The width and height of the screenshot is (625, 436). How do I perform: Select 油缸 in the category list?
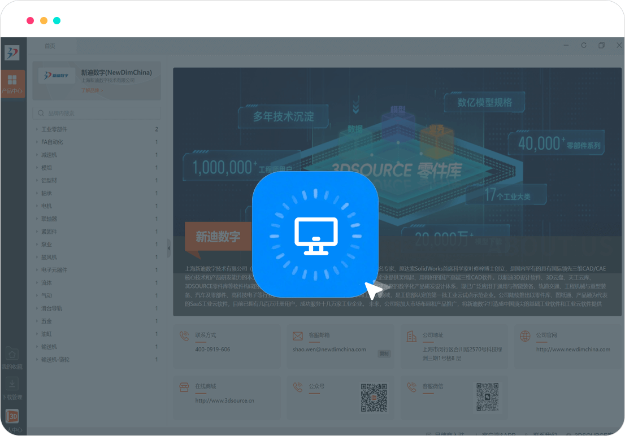pos(47,334)
